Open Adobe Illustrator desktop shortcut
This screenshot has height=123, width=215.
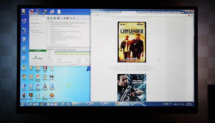[31, 96]
